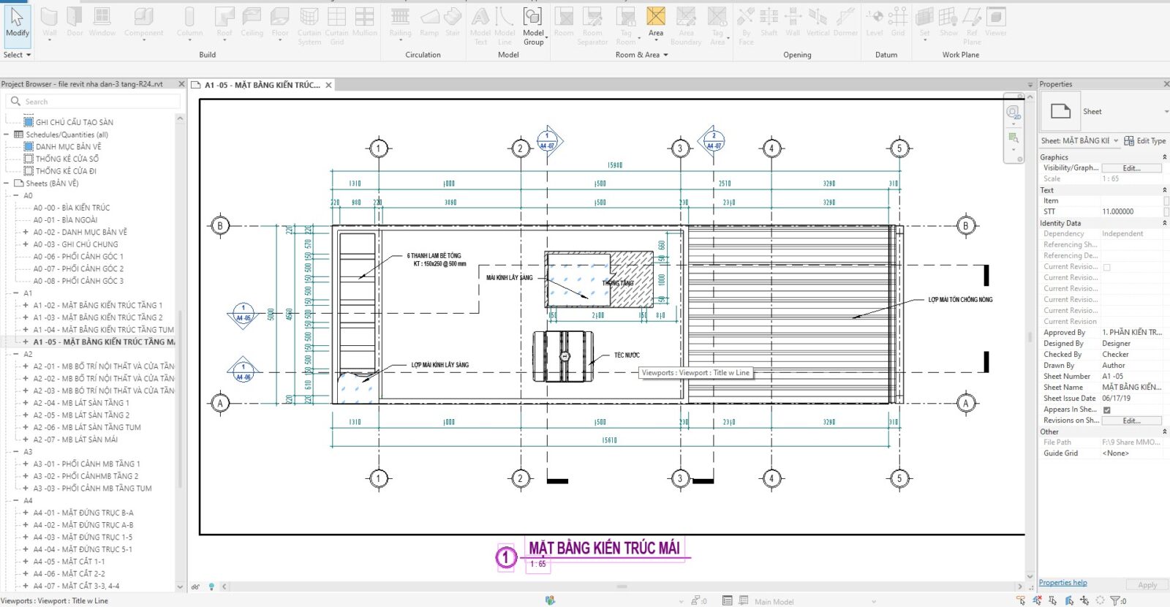This screenshot has width=1170, height=607.
Task: Open the Select panel dropdown
Action: (17, 55)
